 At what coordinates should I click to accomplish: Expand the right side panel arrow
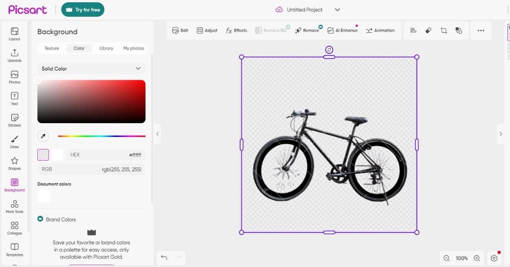[x=501, y=133]
